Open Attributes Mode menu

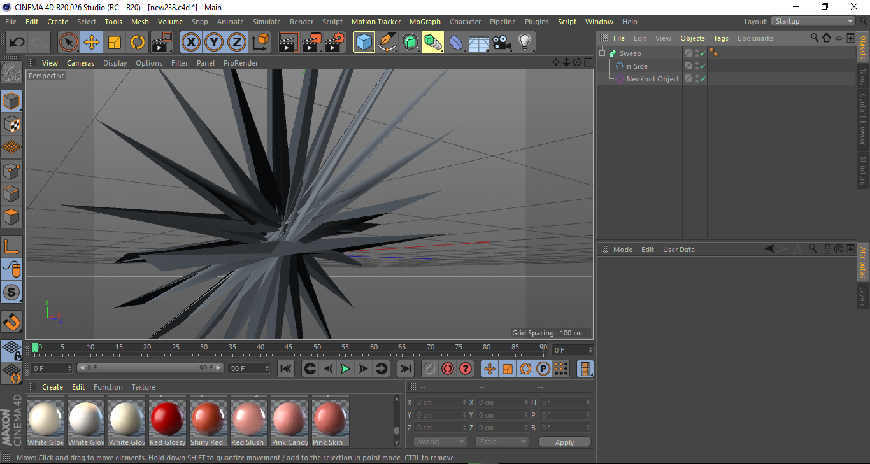coord(623,250)
